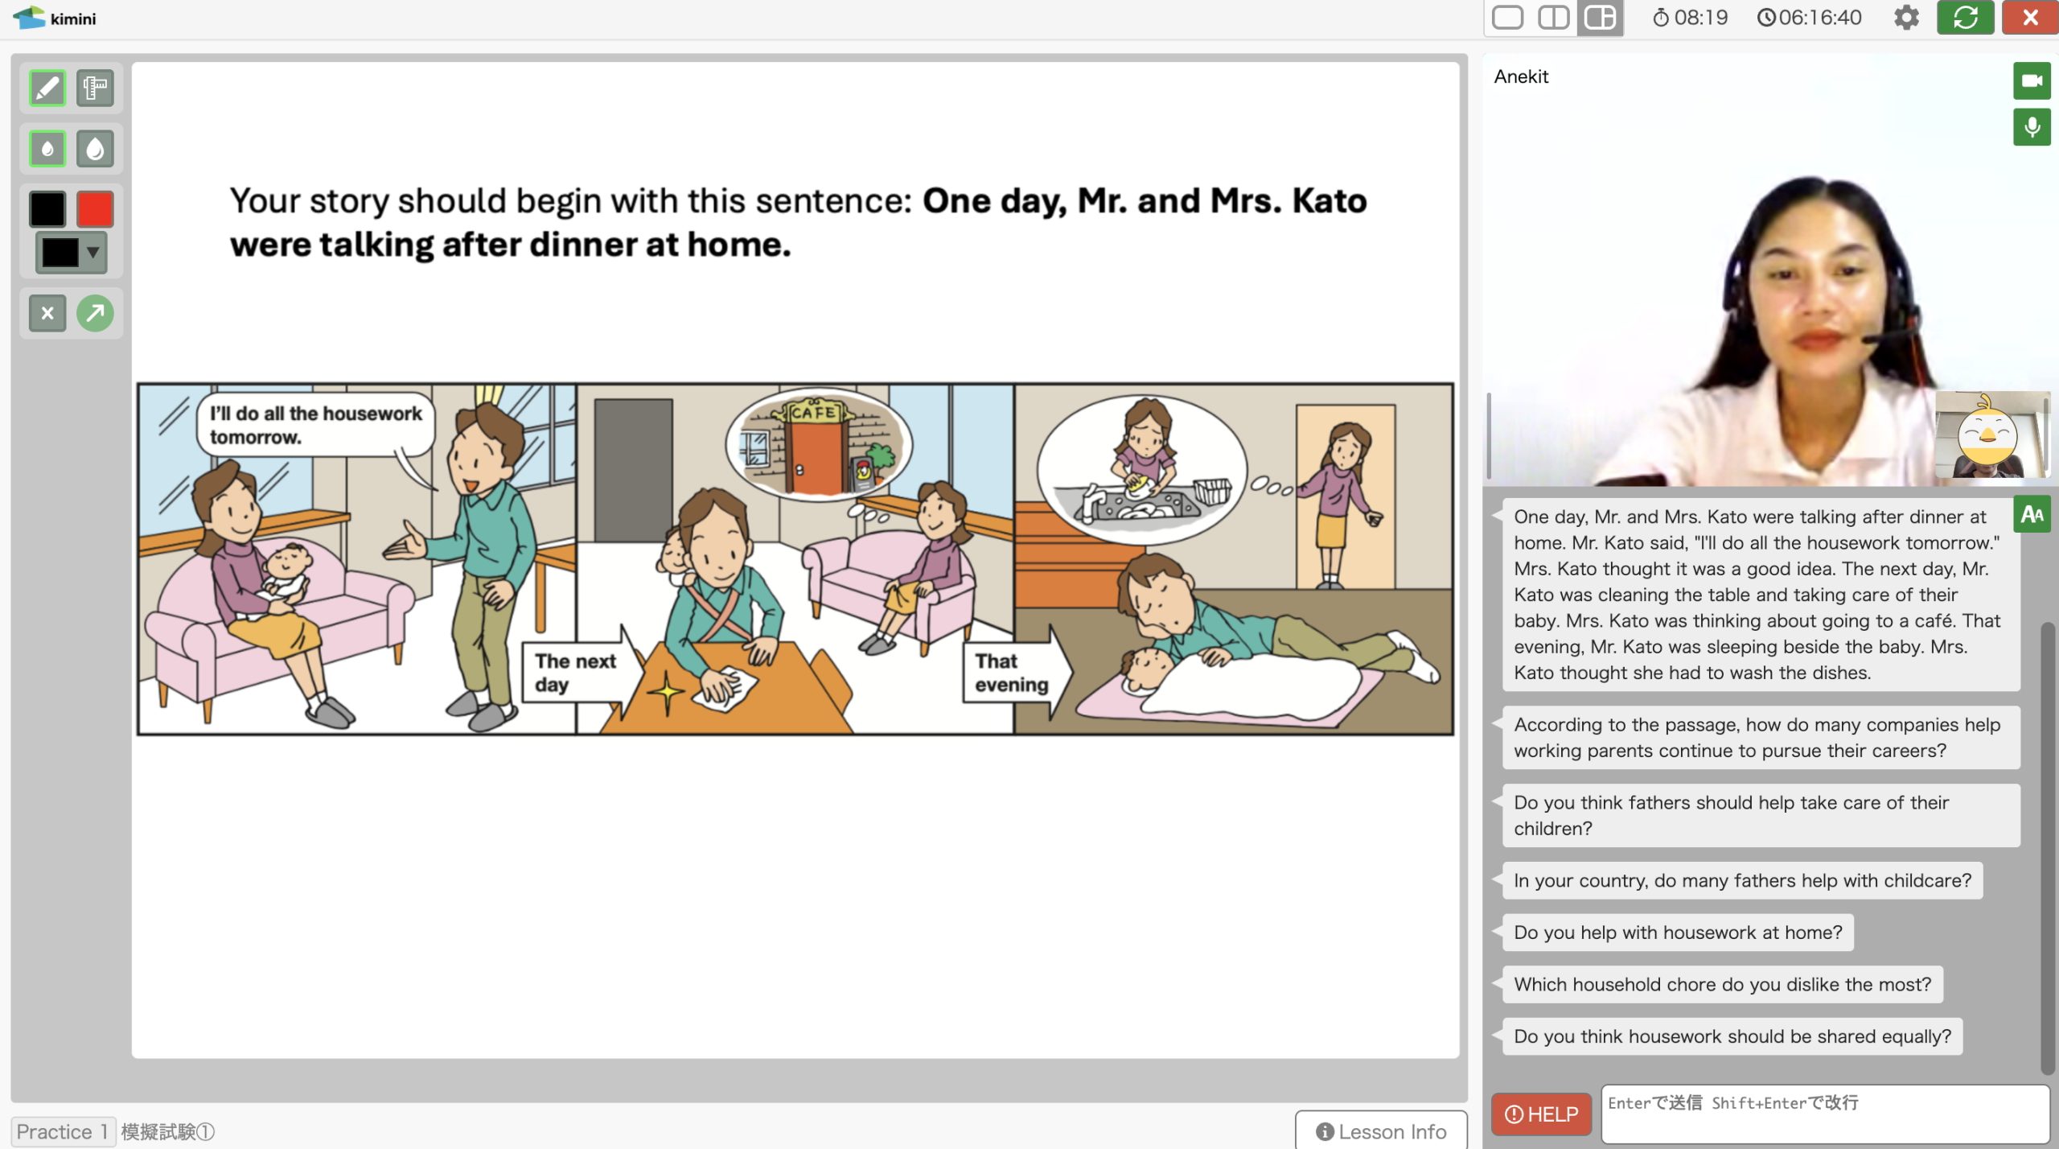The image size is (2059, 1149).
Task: Open the settings gear
Action: point(1906,18)
